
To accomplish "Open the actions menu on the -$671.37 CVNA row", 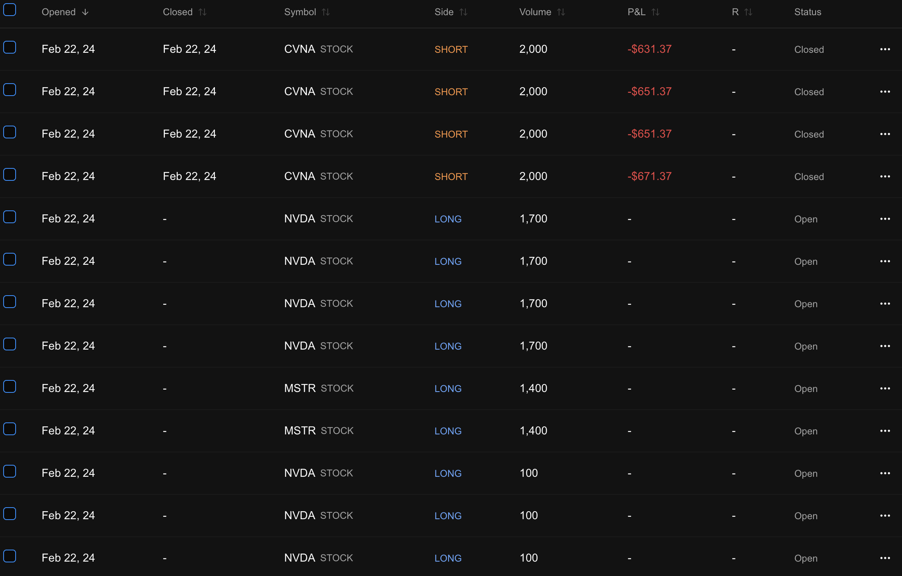I will click(885, 176).
